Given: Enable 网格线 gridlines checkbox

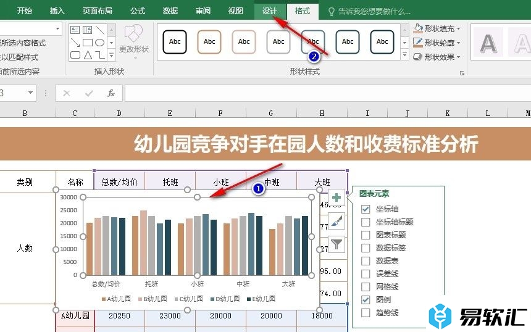Looking at the screenshot, I should (366, 287).
